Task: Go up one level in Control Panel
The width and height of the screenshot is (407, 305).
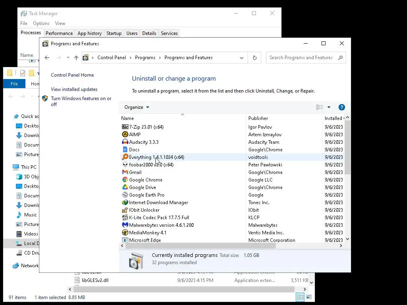Action: pyautogui.click(x=76, y=58)
